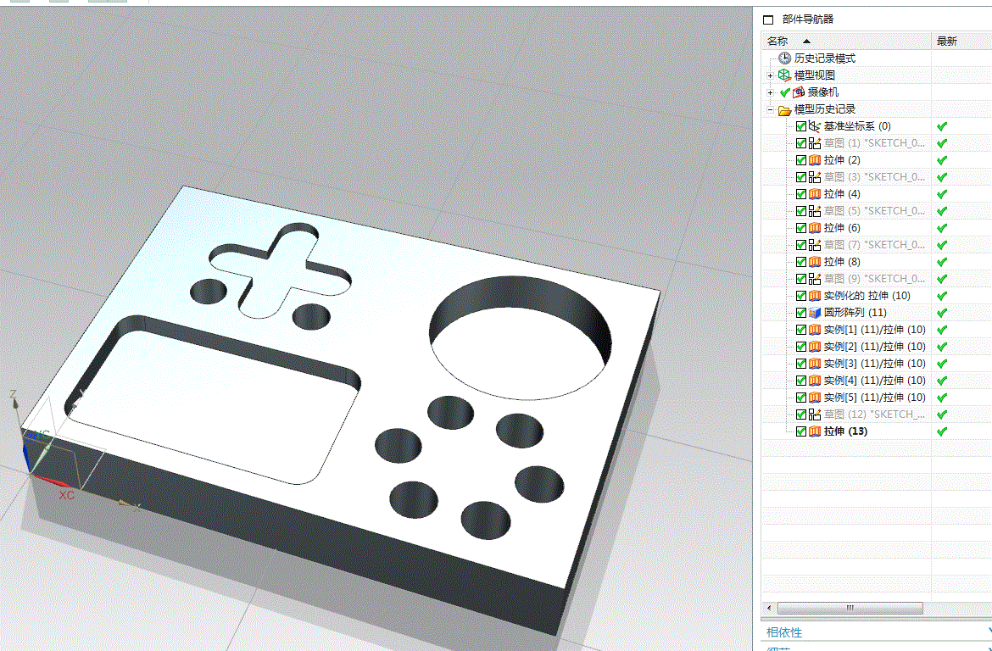Screen dimensions: 992x651
Task: Expand the 相依性 panel chevron
Action: point(989,632)
